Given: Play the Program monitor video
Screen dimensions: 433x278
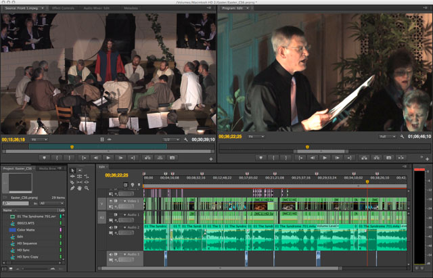Looking at the screenshot, I should pos(325,158).
